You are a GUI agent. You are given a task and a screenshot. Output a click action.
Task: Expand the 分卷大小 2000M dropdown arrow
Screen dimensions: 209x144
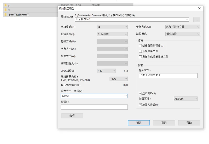coord(126,96)
